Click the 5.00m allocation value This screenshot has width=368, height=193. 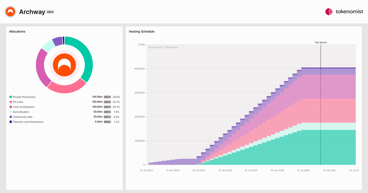pyautogui.click(x=99, y=122)
